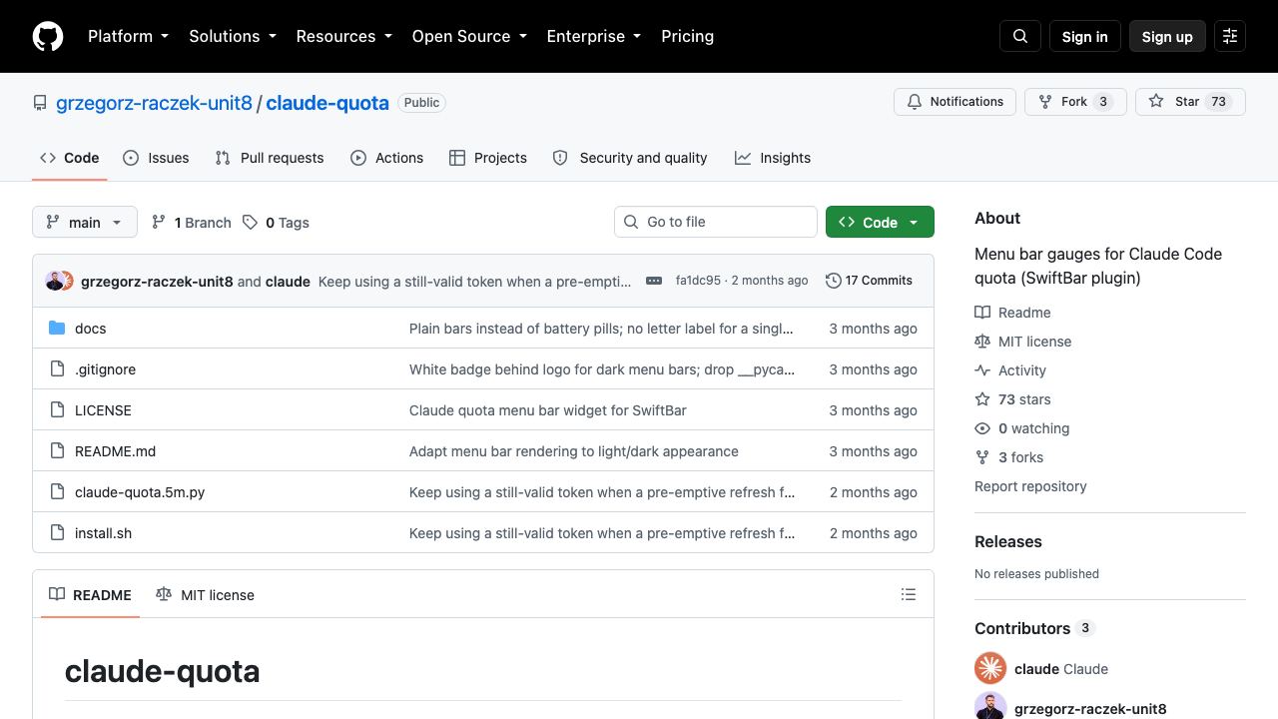This screenshot has height=719, width=1278.
Task: Click the scale icon beside MIT license in About
Action: click(x=982, y=342)
